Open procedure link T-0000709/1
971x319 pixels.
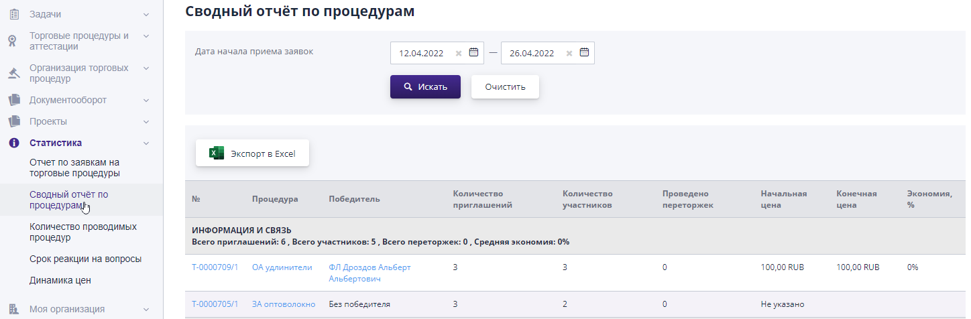215,267
